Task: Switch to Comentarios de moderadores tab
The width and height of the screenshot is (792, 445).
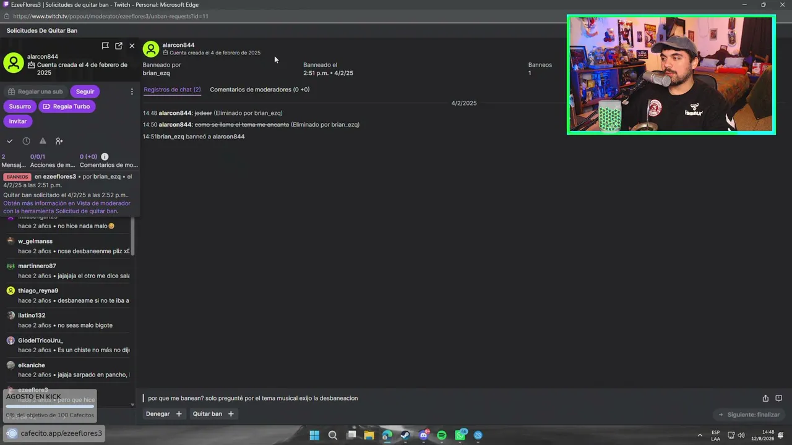Action: click(x=260, y=90)
